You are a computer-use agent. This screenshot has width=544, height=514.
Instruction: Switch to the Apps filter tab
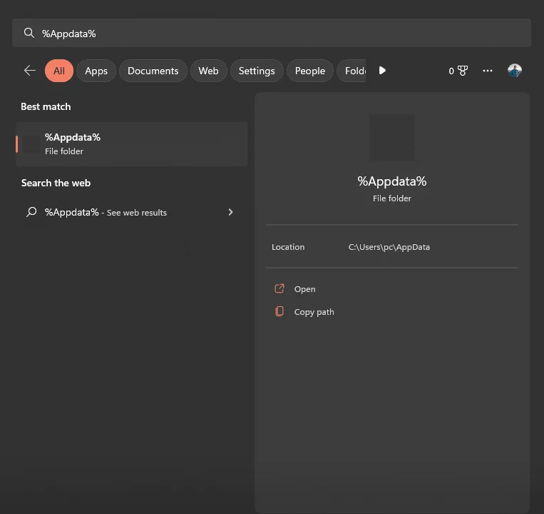96,71
